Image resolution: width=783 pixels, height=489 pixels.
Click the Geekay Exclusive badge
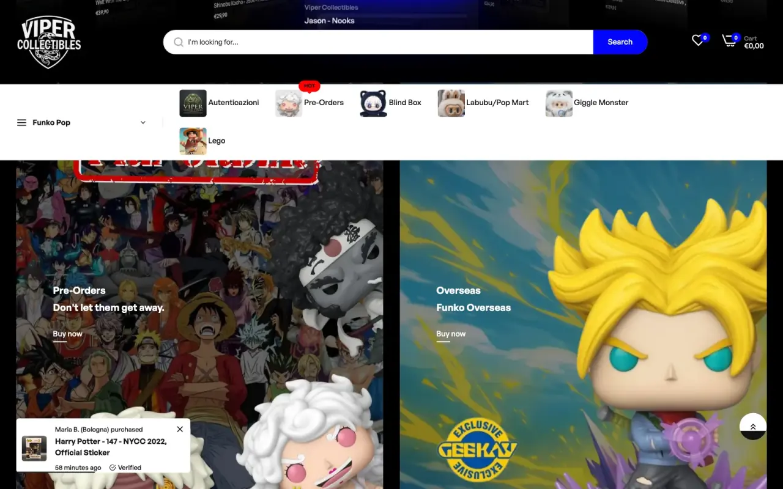click(478, 450)
